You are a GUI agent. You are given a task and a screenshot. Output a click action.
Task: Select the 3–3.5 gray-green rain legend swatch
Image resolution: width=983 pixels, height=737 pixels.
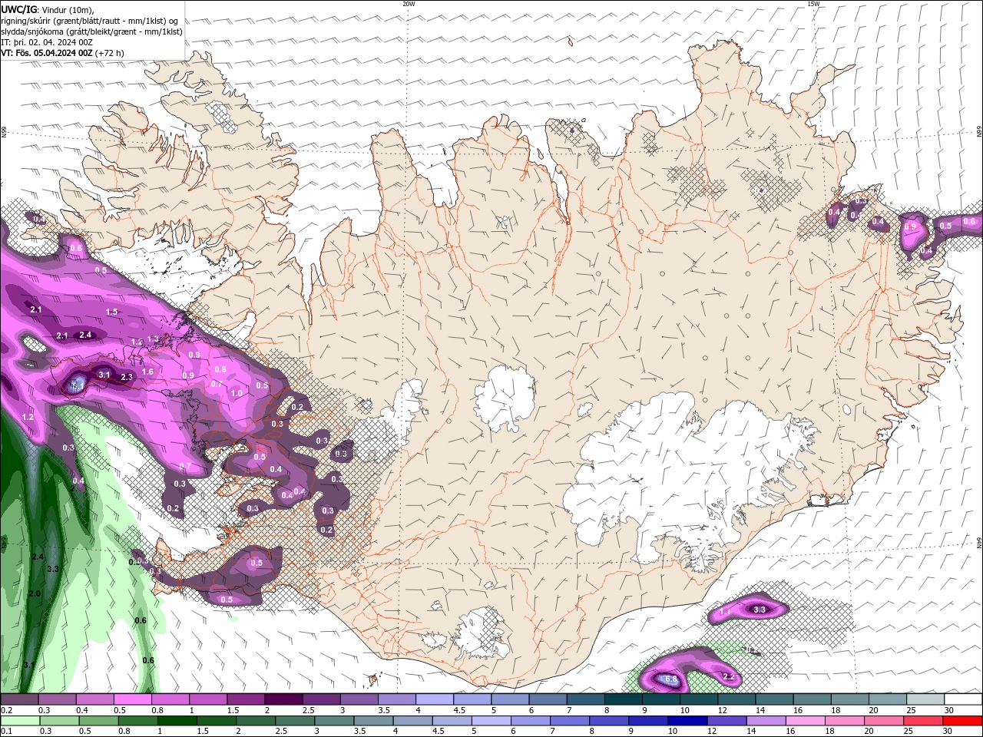[x=335, y=721]
